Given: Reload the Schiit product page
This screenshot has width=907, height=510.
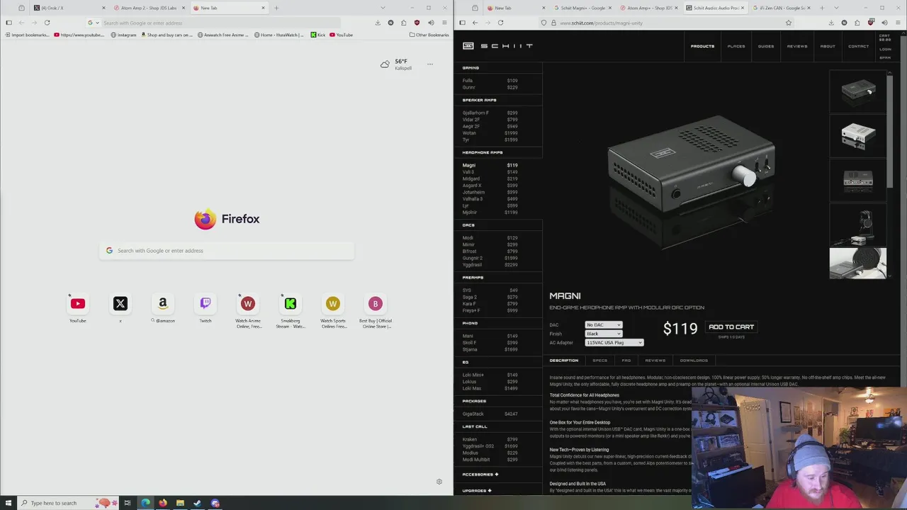Looking at the screenshot, I should tap(500, 23).
